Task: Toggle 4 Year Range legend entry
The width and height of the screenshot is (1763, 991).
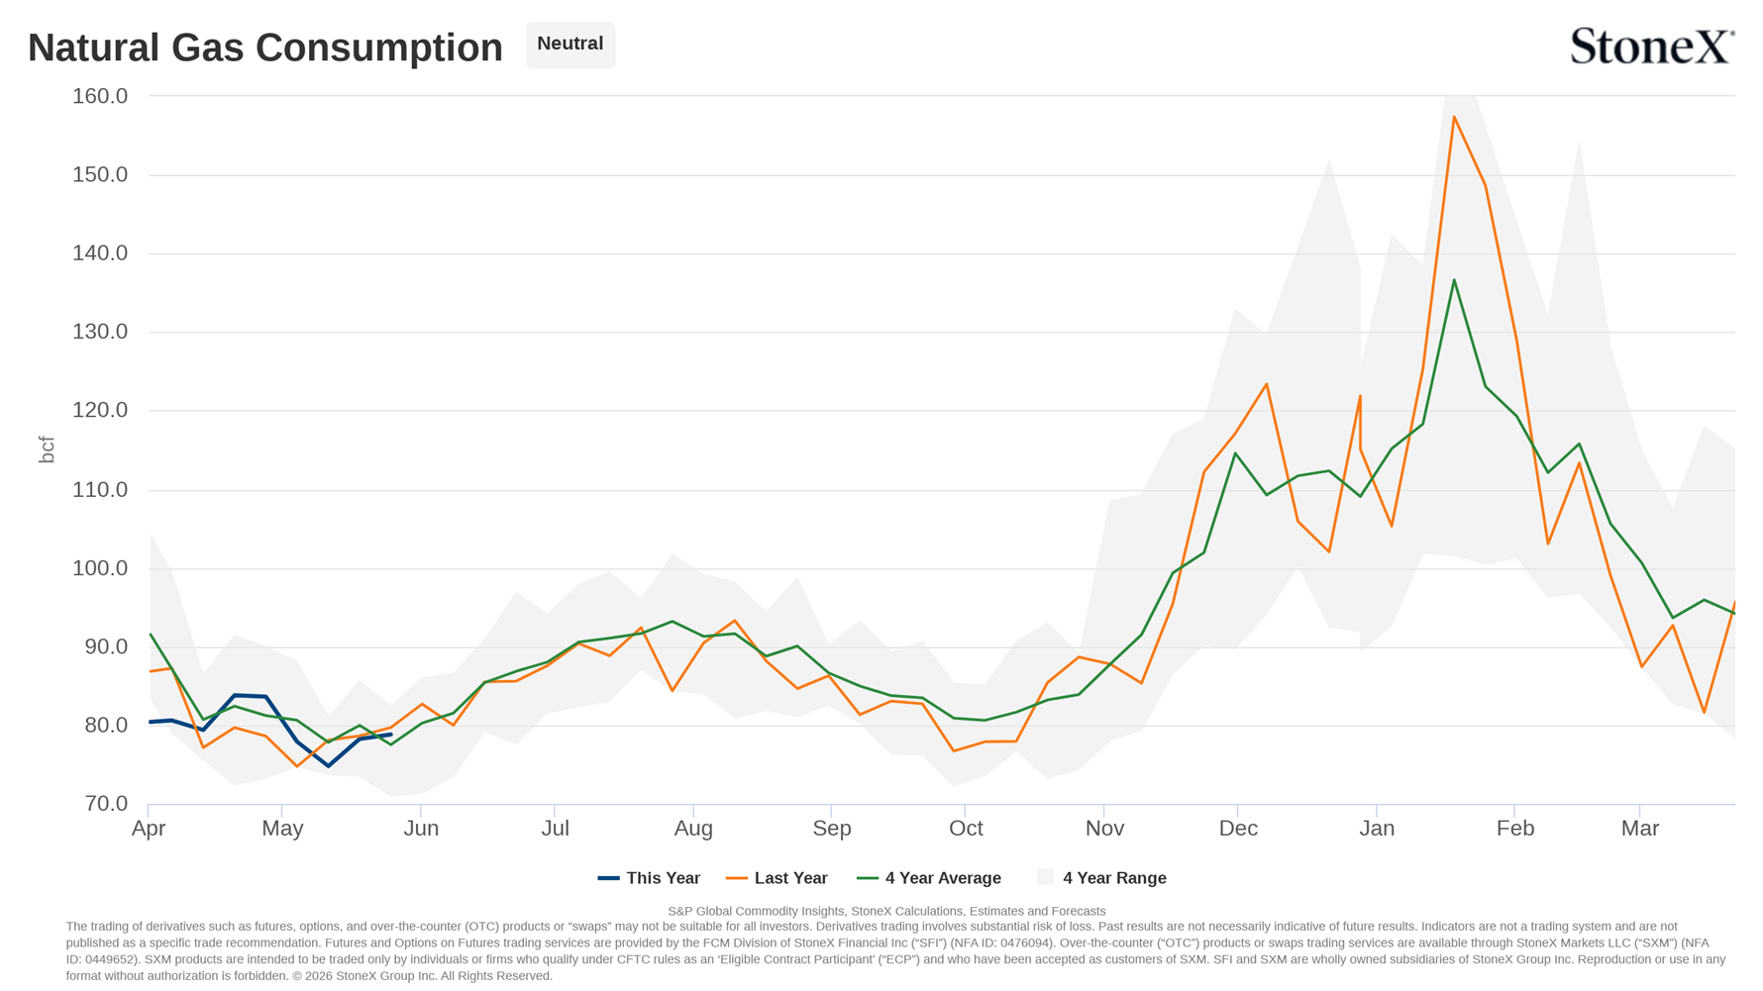Action: pyautogui.click(x=1102, y=878)
